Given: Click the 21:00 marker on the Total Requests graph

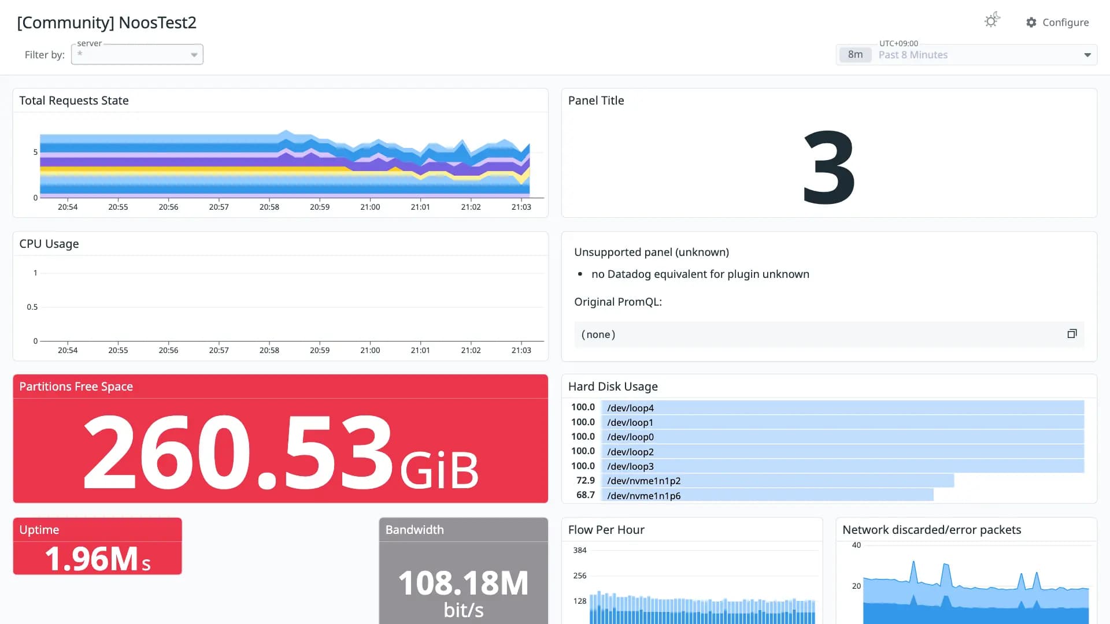Looking at the screenshot, I should pyautogui.click(x=370, y=207).
